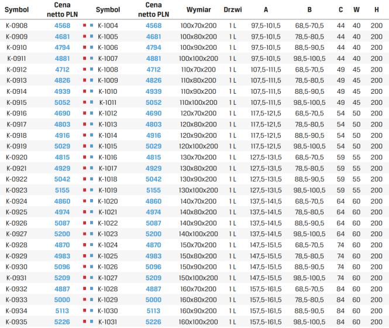Click price 5155 next to K-1019
The image size is (389, 328).
(153, 190)
